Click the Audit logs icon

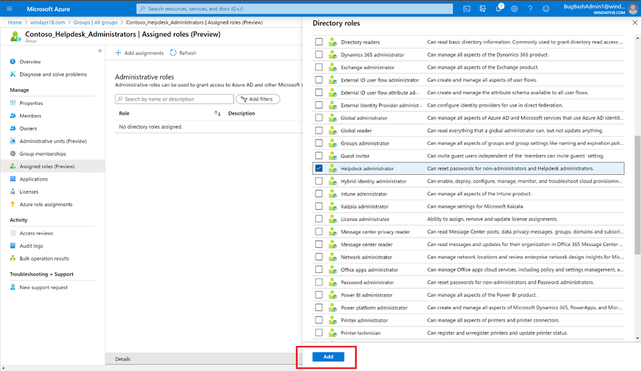(13, 245)
